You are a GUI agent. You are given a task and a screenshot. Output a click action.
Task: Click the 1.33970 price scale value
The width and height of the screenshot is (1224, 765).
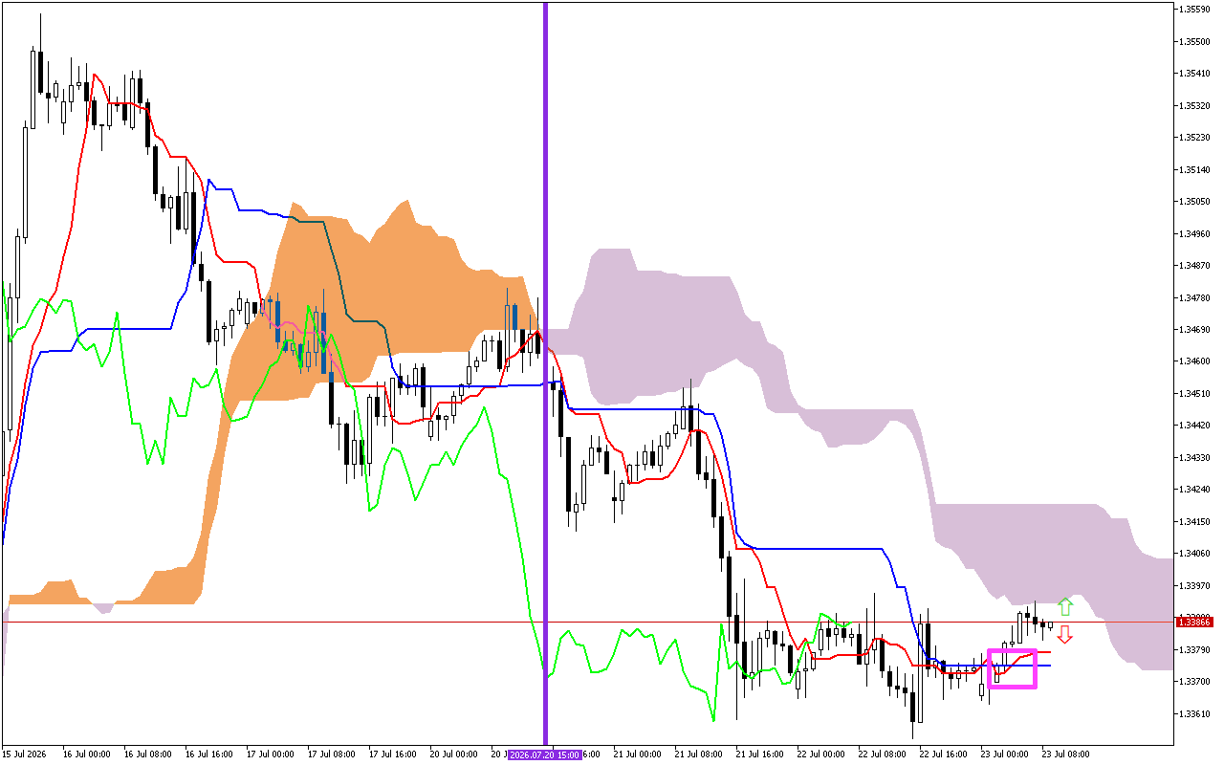(1196, 586)
